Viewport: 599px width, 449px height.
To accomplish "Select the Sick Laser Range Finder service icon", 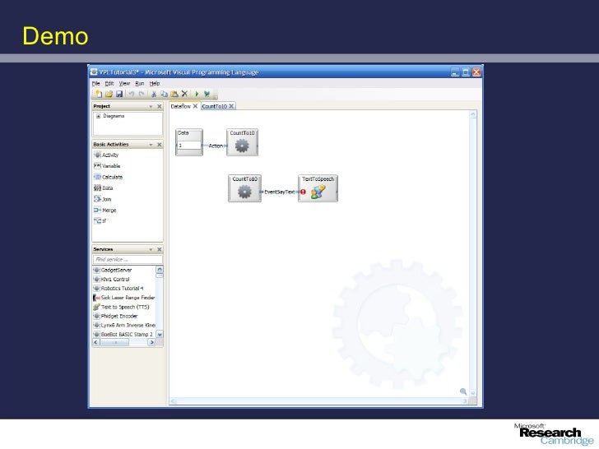I will 96,298.
